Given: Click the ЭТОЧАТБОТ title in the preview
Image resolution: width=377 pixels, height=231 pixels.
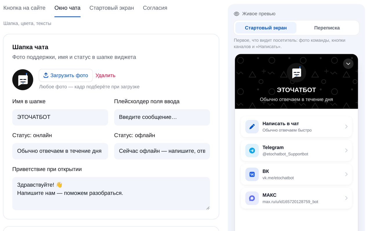Looking at the screenshot, I should pyautogui.click(x=296, y=90).
